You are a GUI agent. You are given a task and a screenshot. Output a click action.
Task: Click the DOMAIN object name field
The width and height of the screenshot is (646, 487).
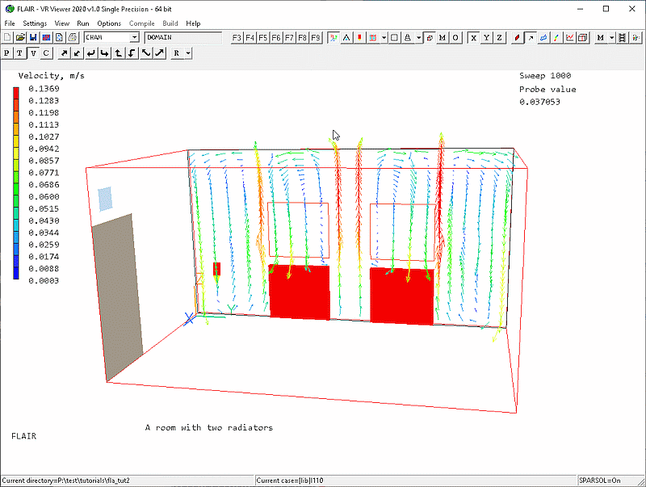pyautogui.click(x=182, y=37)
